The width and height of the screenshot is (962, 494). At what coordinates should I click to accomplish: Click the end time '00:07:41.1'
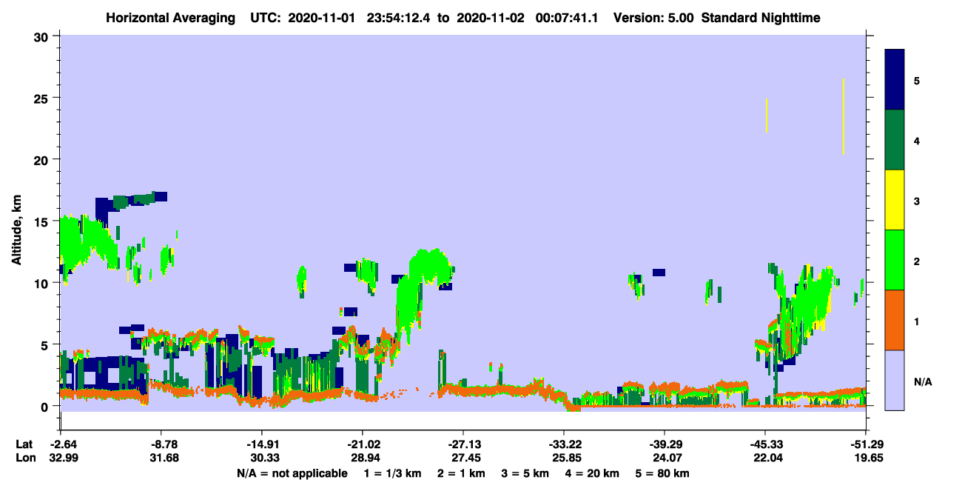point(567,17)
